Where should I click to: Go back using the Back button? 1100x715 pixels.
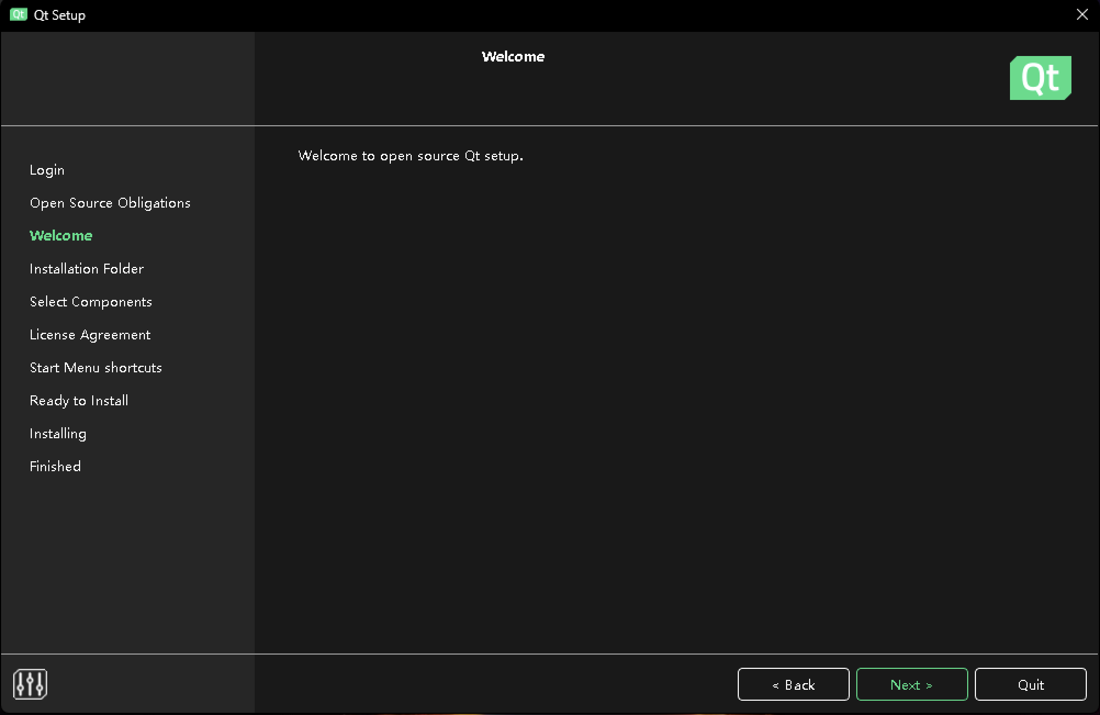point(794,684)
